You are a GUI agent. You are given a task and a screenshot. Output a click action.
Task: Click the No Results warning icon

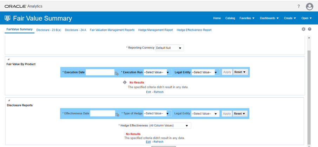(x=125, y=82)
